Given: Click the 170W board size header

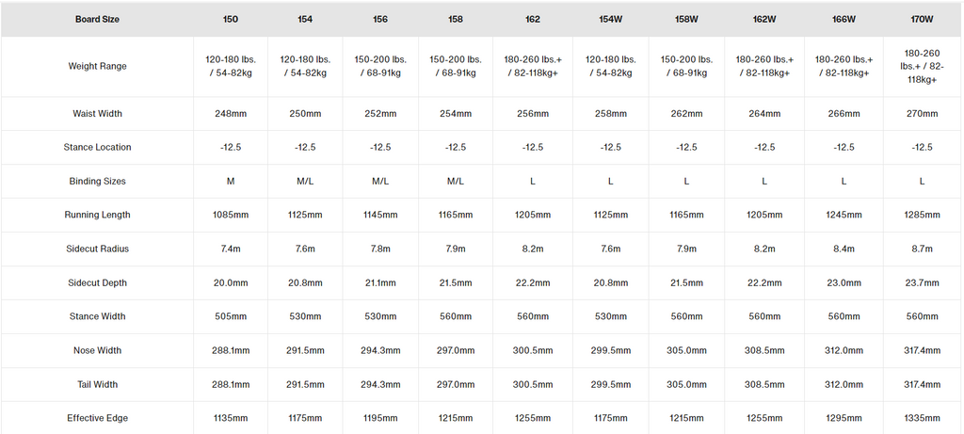Looking at the screenshot, I should point(922,19).
